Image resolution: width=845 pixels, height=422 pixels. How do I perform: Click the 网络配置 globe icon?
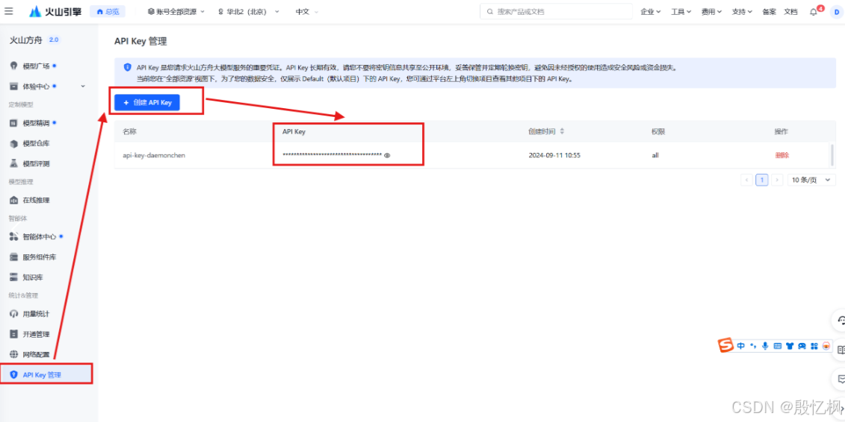(x=14, y=354)
